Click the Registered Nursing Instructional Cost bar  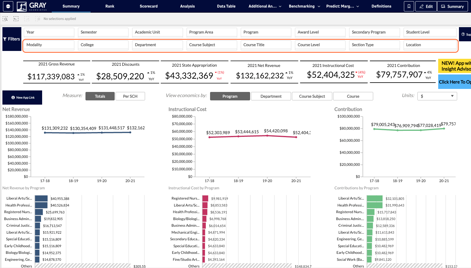tap(205, 198)
